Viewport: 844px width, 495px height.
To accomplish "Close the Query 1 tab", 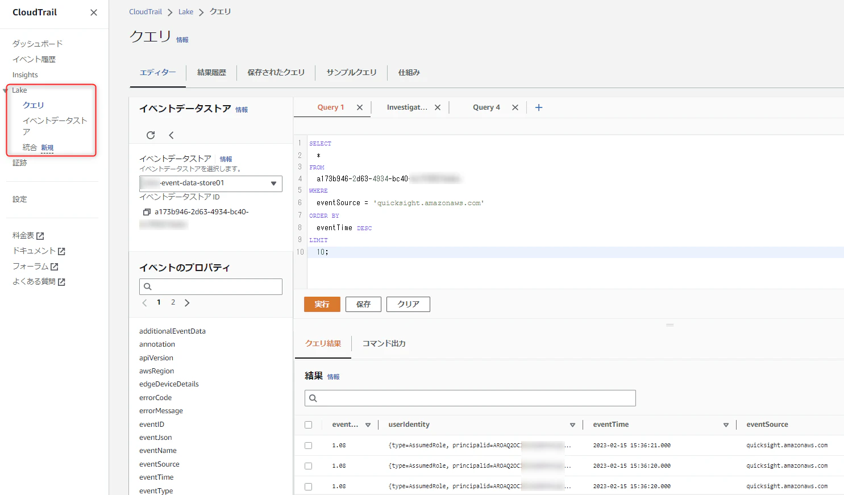I will tap(360, 107).
